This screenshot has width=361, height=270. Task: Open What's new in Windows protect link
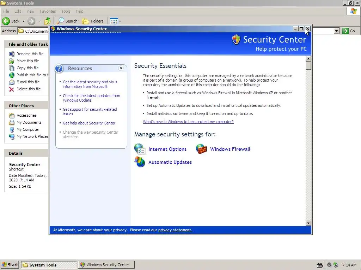tap(188, 122)
